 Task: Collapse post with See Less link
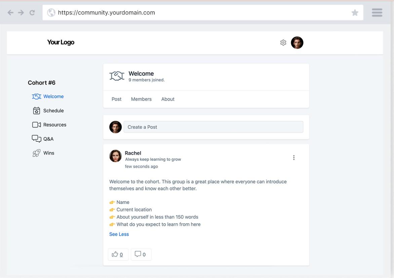[119, 234]
